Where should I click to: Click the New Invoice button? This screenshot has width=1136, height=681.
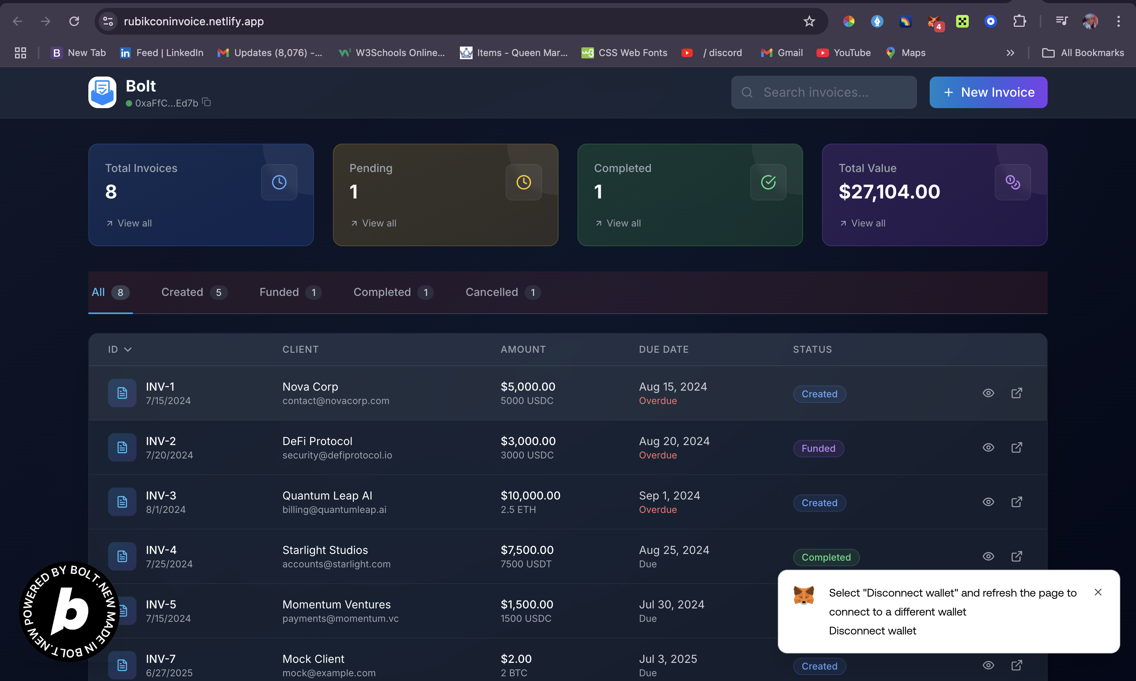(x=988, y=92)
